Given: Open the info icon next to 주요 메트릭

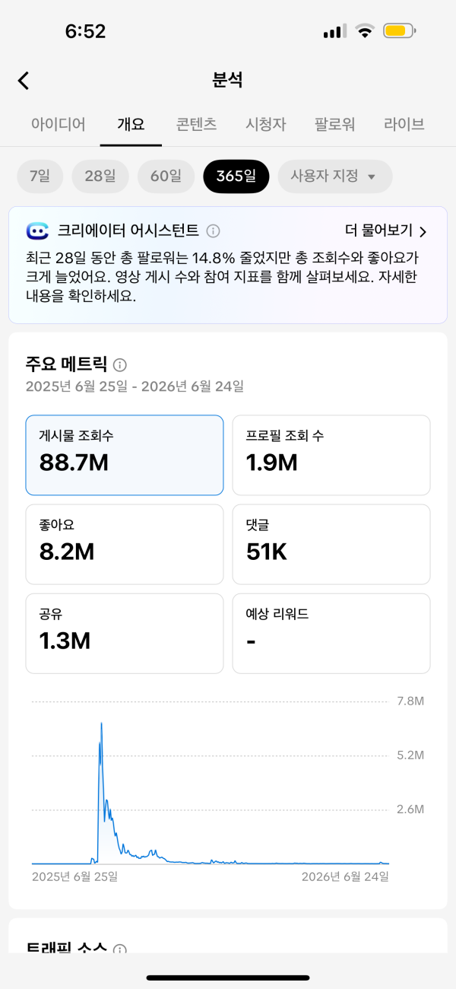Looking at the screenshot, I should point(119,364).
